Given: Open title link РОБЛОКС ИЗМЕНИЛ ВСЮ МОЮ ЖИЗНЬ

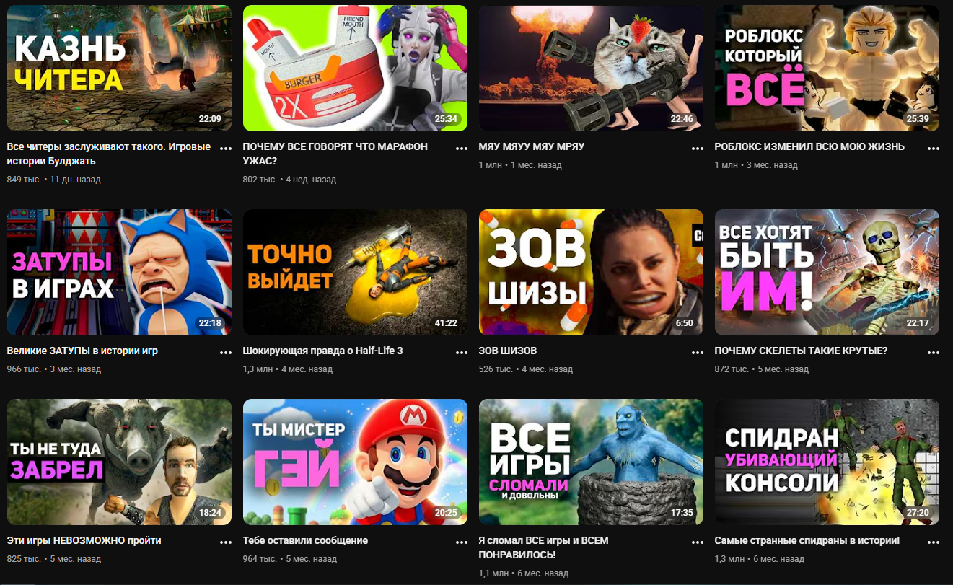Looking at the screenshot, I should coord(809,146).
